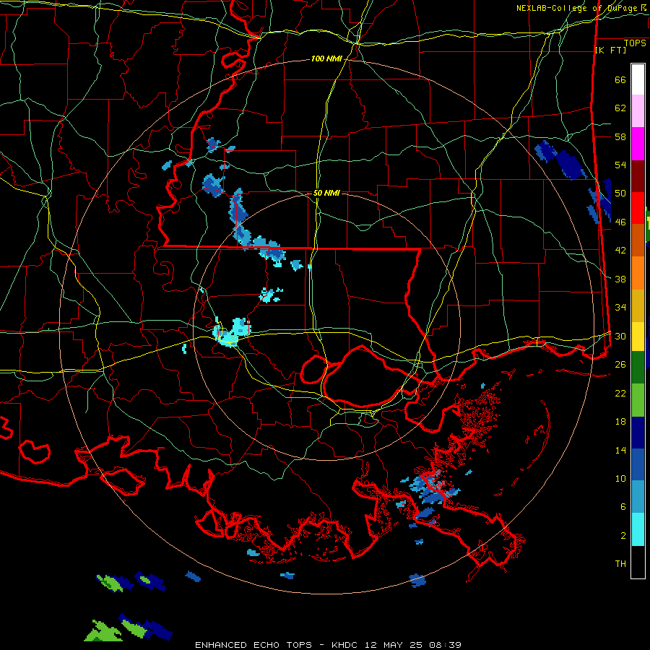Click the '18' legend value
The height and width of the screenshot is (650, 650).
pyautogui.click(x=620, y=422)
